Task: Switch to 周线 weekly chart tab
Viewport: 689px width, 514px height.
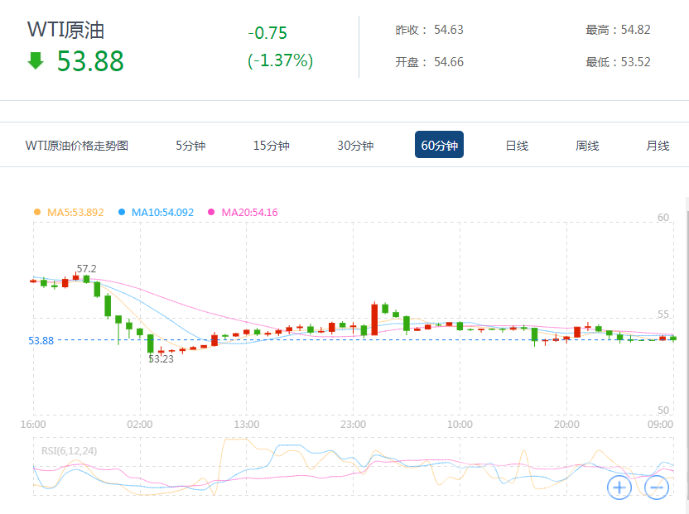Action: pos(587,146)
